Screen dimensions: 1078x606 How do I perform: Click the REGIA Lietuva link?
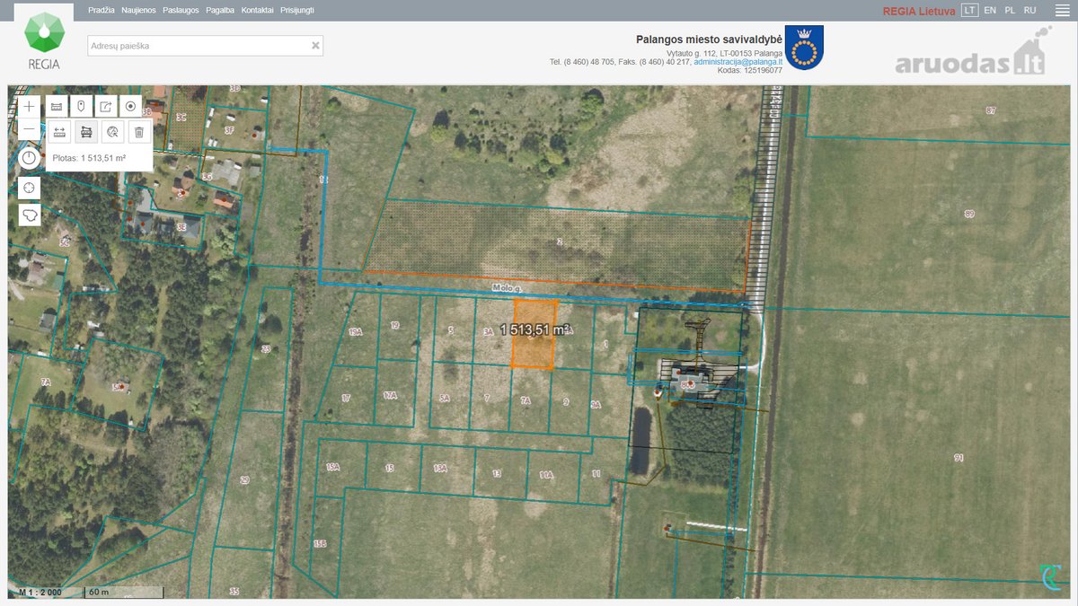pyautogui.click(x=919, y=11)
